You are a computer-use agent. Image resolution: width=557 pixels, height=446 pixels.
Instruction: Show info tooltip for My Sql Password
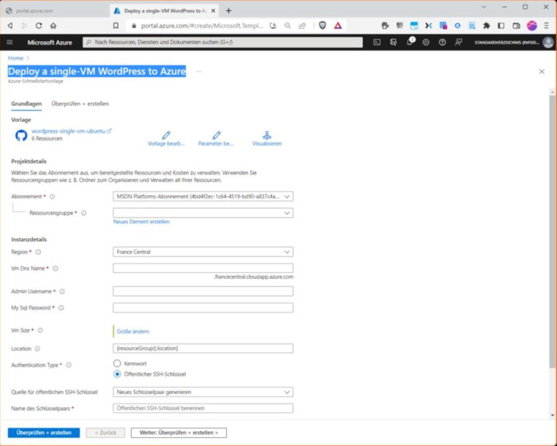pyautogui.click(x=61, y=307)
